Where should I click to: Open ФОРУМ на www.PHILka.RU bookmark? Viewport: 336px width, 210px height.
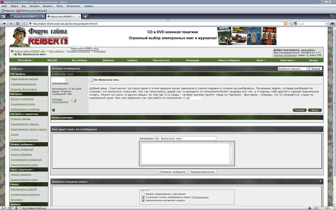[x=32, y=10]
